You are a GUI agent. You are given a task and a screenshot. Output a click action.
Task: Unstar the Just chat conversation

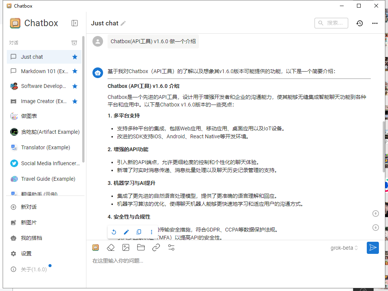tap(75, 57)
